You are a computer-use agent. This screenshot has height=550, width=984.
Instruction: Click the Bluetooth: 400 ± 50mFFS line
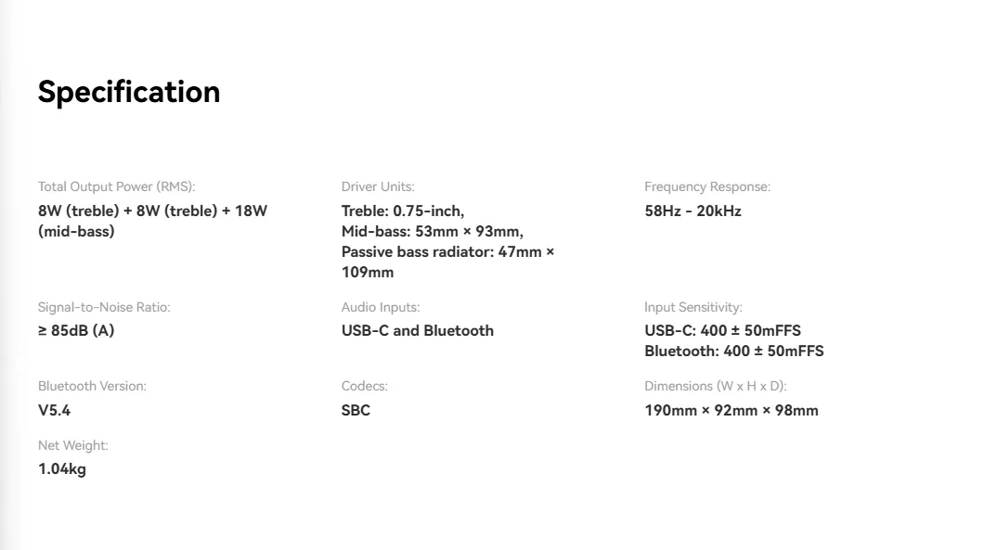point(734,352)
